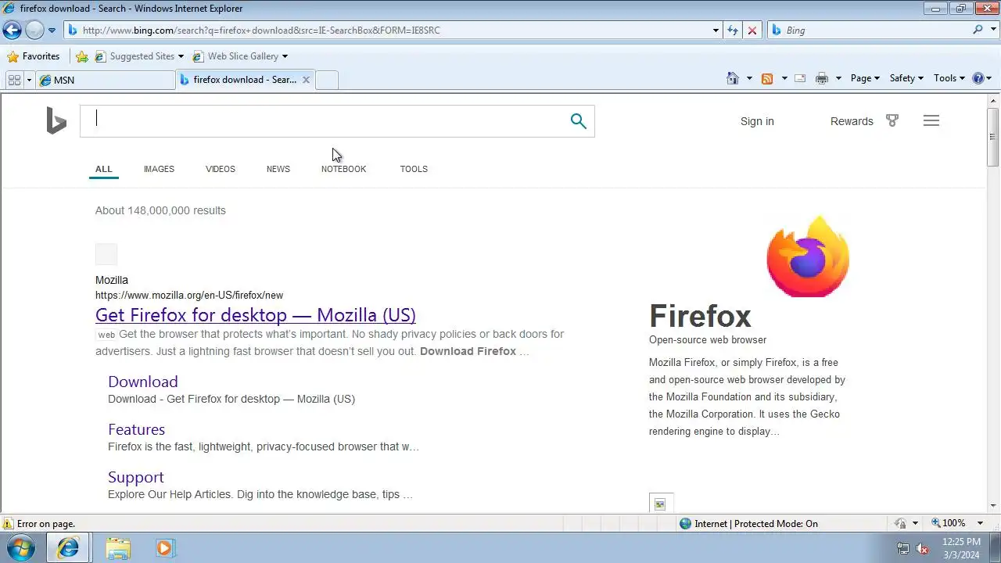Click the mozilla.org result URL text
This screenshot has width=1001, height=563.
click(189, 296)
